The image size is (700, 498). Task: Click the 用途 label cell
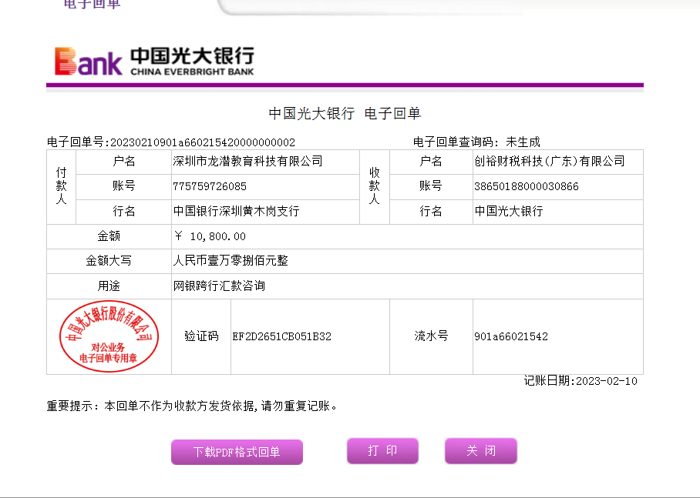coord(109,286)
